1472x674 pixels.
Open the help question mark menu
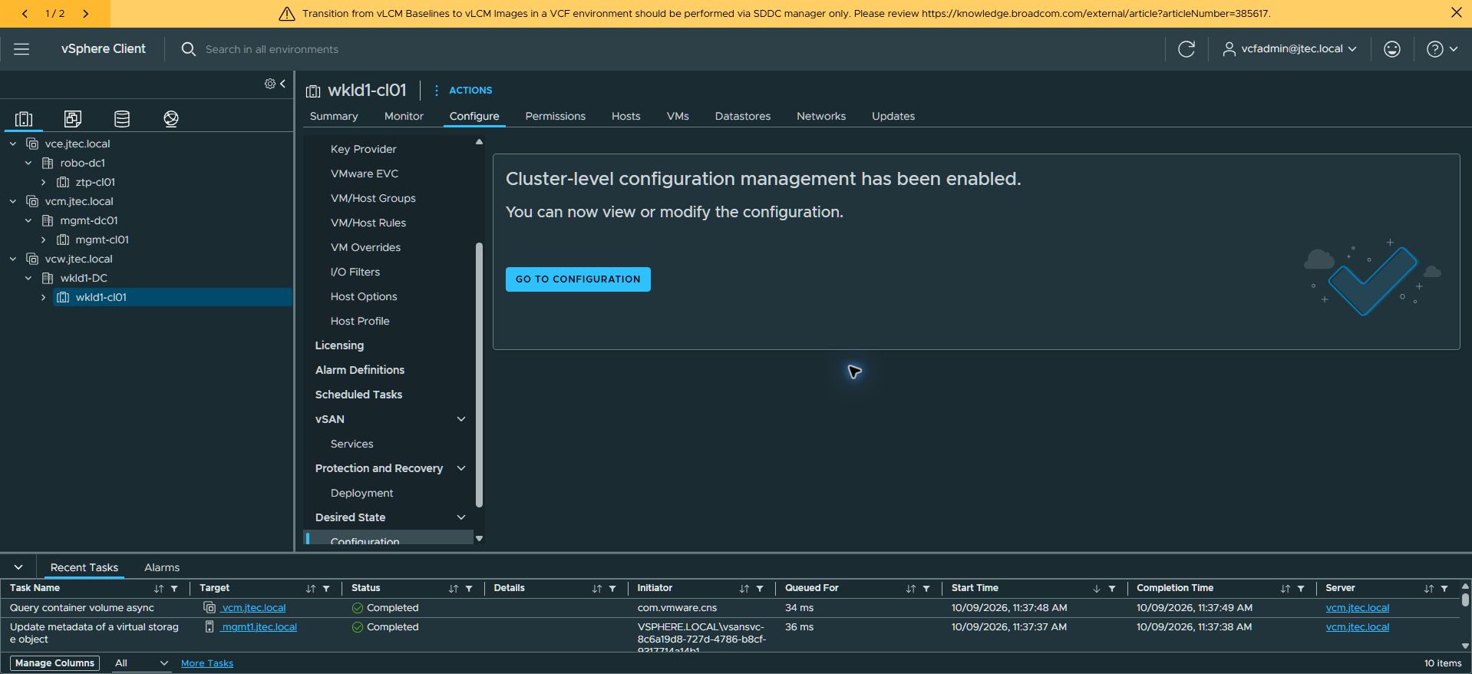coord(1442,49)
